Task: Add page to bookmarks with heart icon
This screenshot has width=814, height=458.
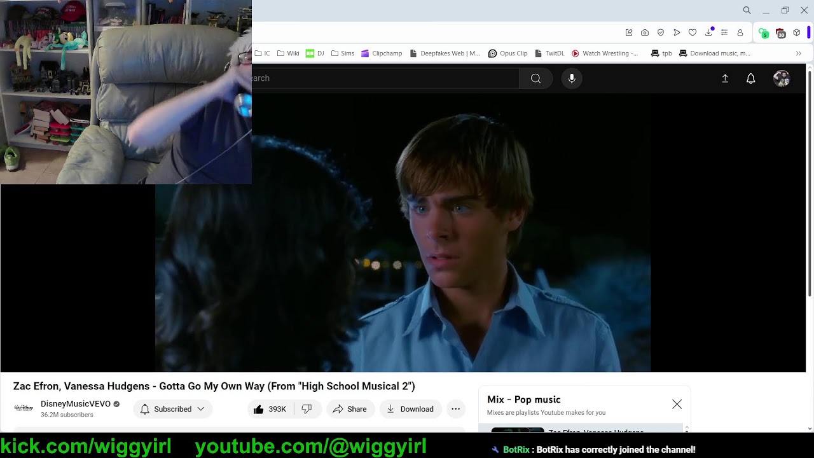Action: (693, 32)
